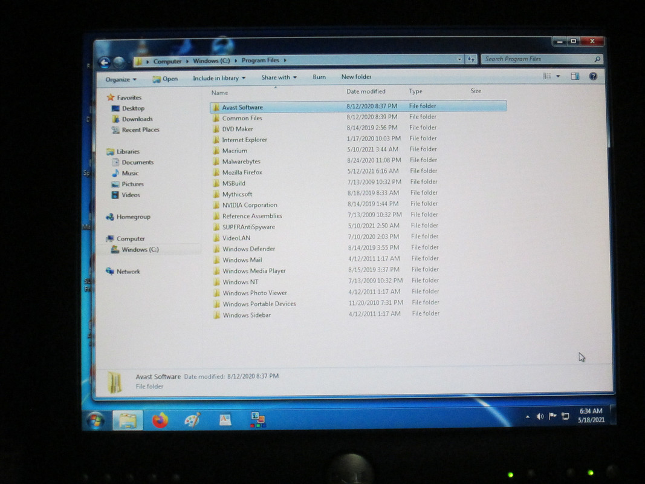Click the Forward navigation arrow
Screen dimensions: 645x484
(119, 62)
